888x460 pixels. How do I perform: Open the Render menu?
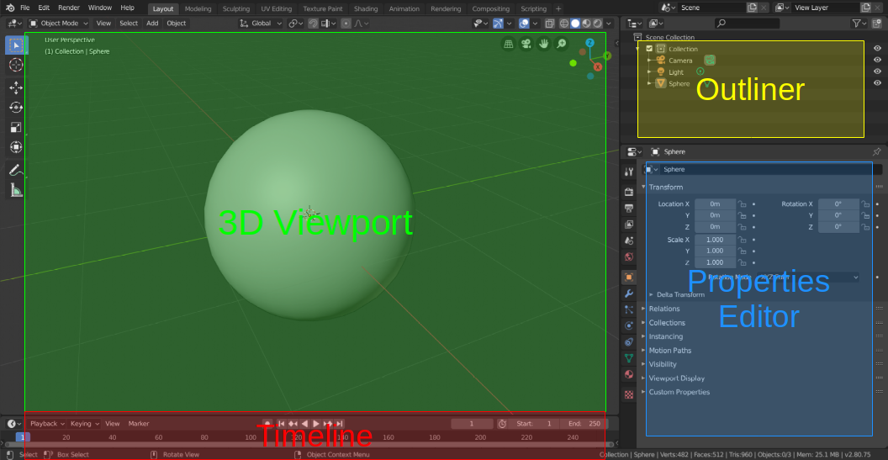69,8
